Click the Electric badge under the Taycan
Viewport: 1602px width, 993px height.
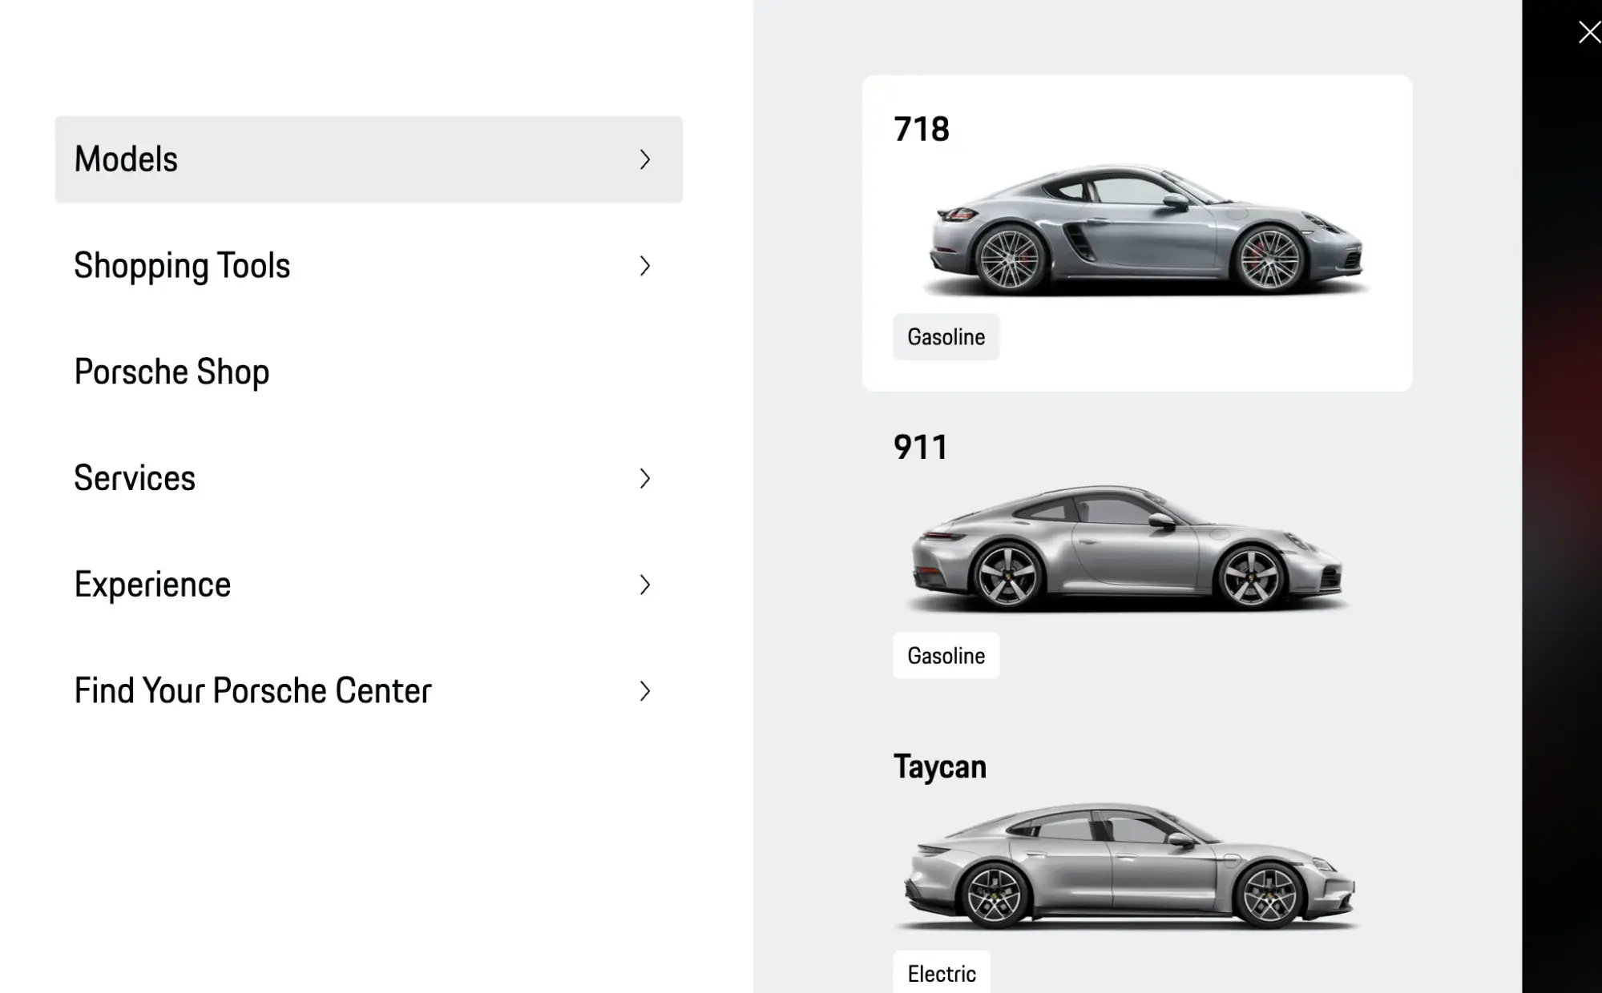941,974
